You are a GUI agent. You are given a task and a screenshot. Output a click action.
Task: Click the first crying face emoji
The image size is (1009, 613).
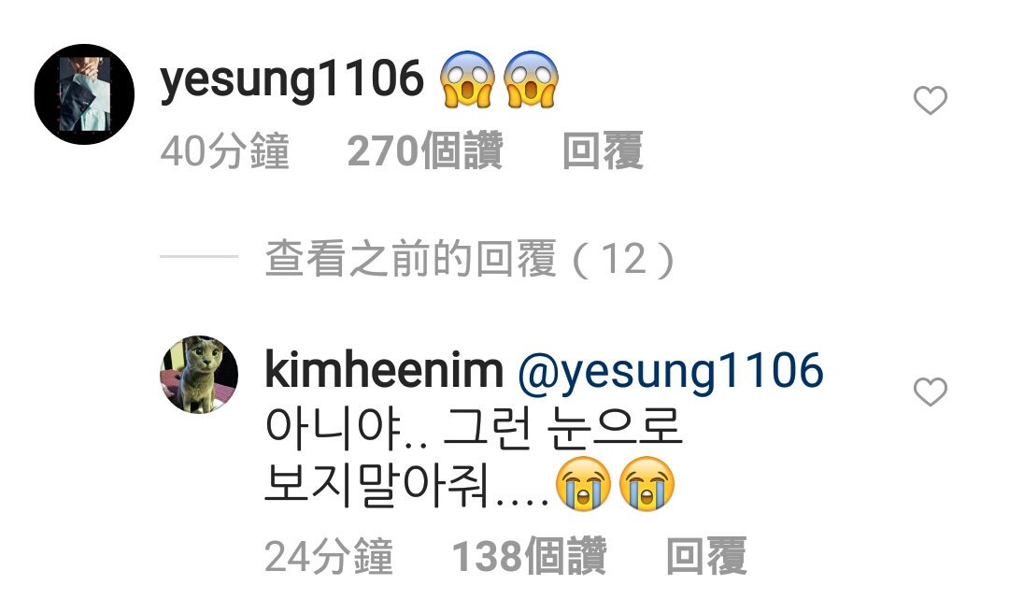[x=583, y=483]
